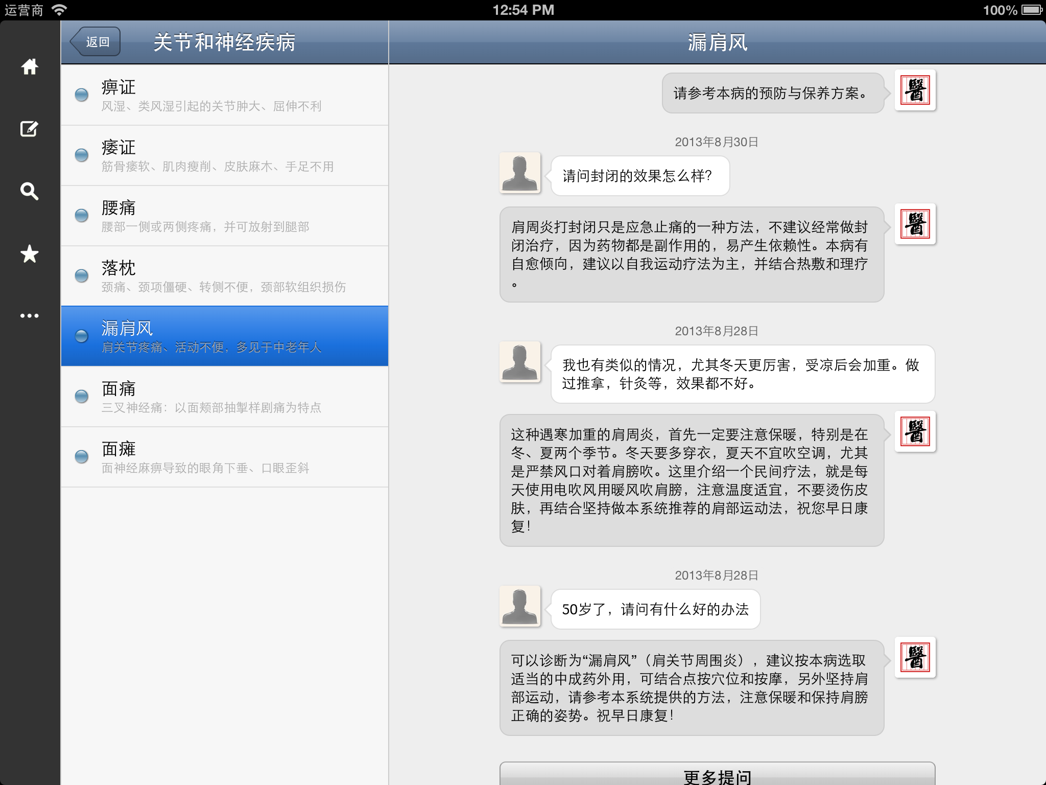Select the 痿证 list row
This screenshot has width=1046, height=785.
coord(225,155)
